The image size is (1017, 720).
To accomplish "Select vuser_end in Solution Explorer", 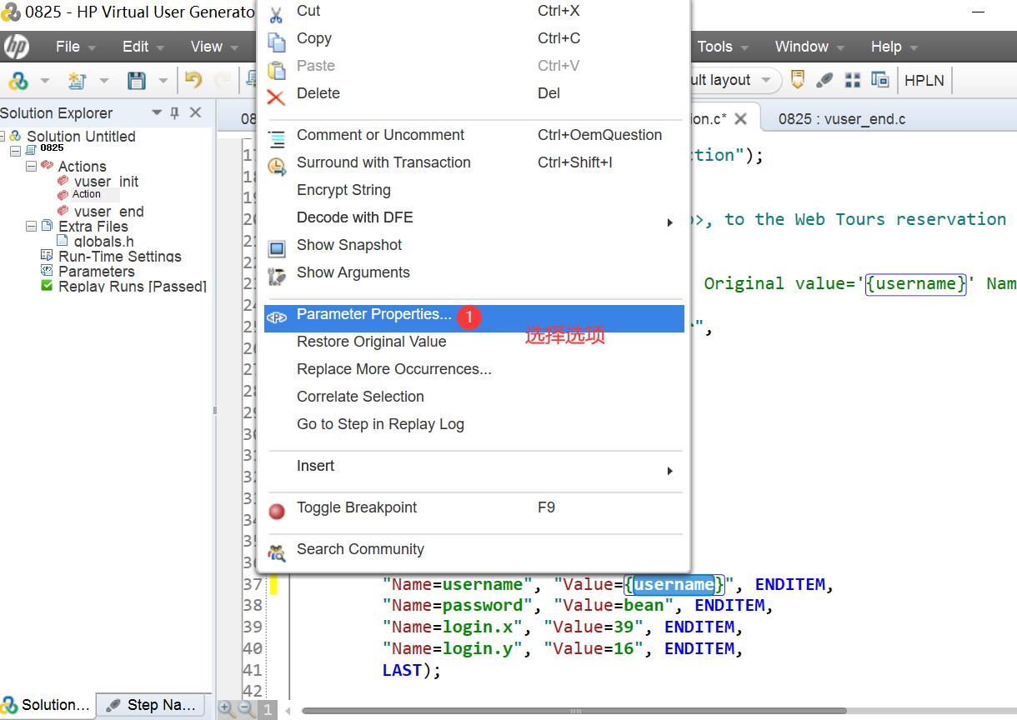I will 108,211.
